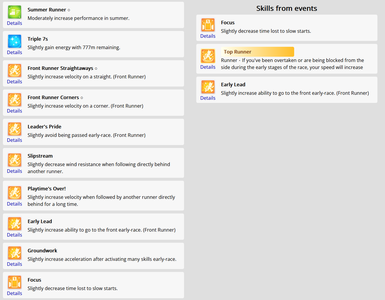Image resolution: width=385 pixels, height=300 pixels.
Task: Click "Moderately increase performance in summer." text
Action: 79,18
